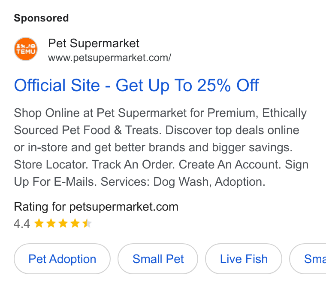Screen dimensions: 326x288
Task: Click the Dog Wash, Adoption services text
Action: pos(209,182)
